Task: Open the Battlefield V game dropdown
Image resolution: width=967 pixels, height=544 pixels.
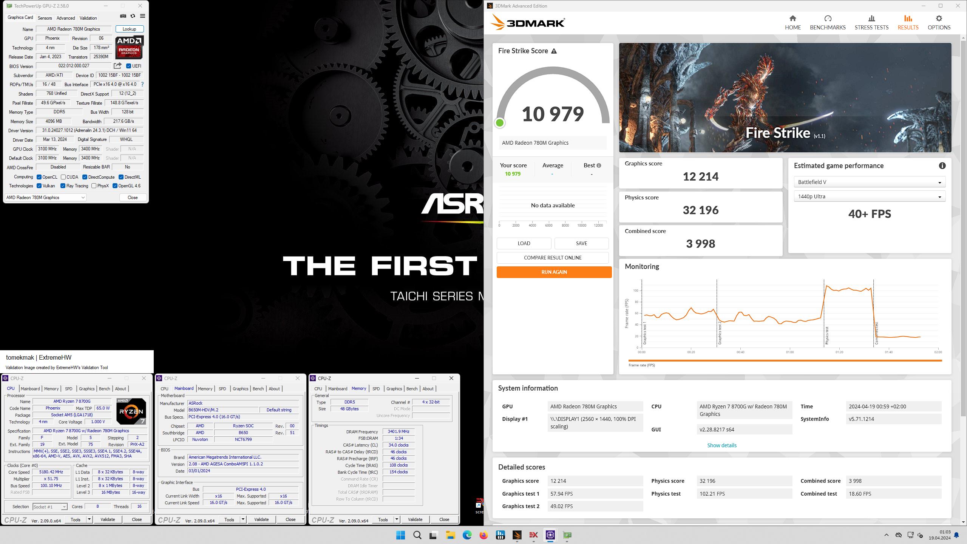Action: [869, 182]
